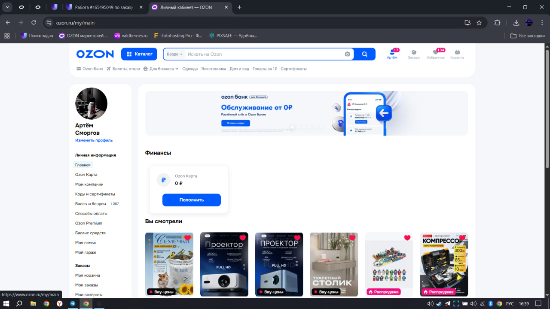550x309 pixels.
Task: Open Мои компании in the sidebar
Action: [x=89, y=185]
